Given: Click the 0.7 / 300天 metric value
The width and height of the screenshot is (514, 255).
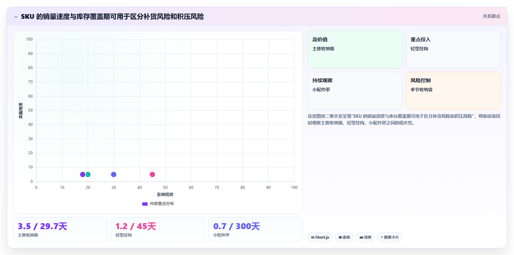Looking at the screenshot, I should pos(237,226).
